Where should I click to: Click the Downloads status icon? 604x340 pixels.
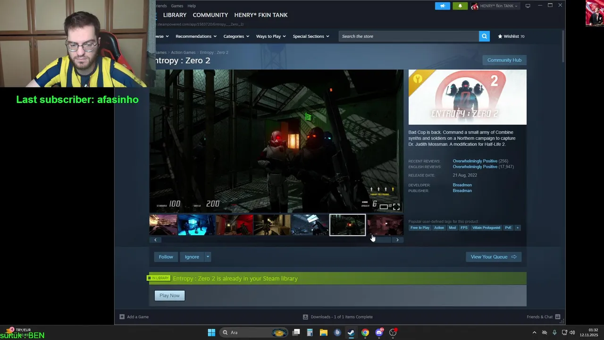[x=305, y=317]
